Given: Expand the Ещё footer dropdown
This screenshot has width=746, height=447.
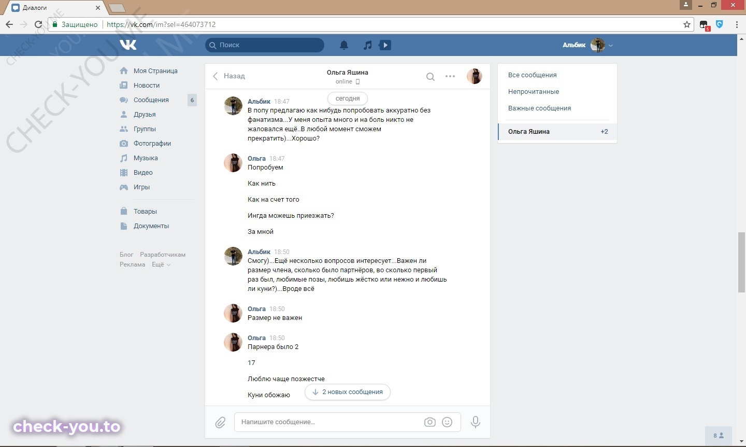Looking at the screenshot, I should click(x=161, y=264).
